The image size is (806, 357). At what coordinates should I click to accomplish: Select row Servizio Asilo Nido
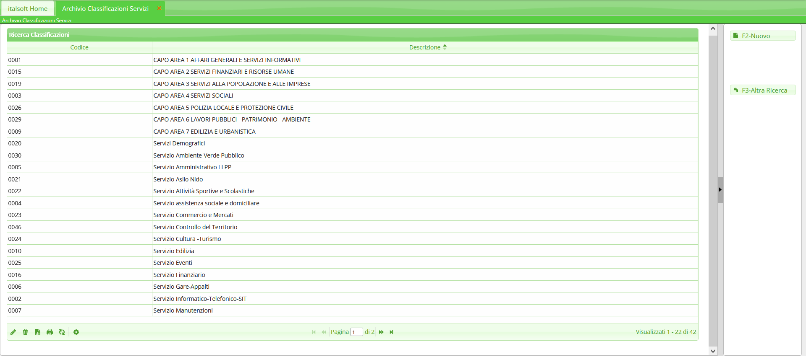pos(178,179)
